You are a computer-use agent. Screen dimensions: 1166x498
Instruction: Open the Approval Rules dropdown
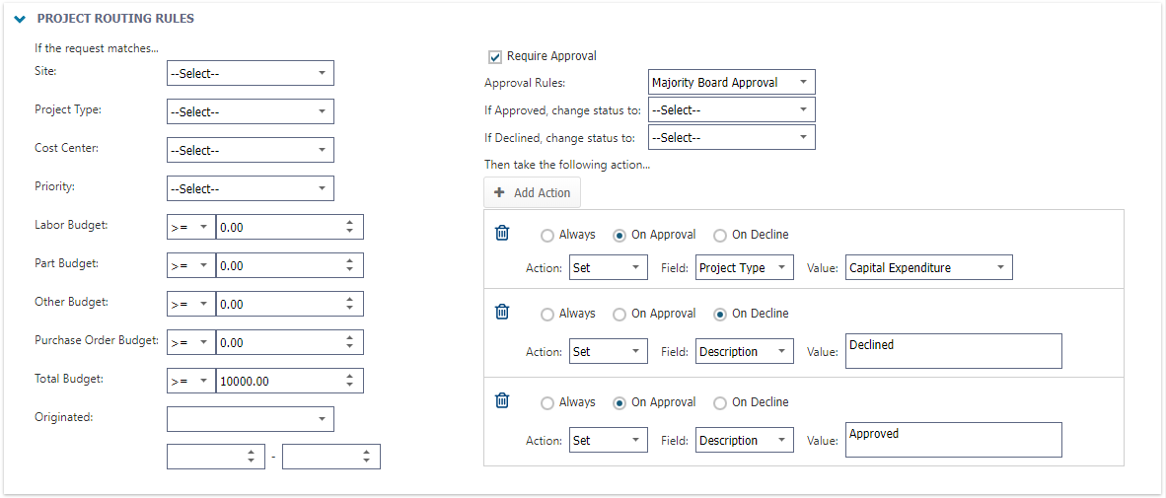pyautogui.click(x=732, y=83)
